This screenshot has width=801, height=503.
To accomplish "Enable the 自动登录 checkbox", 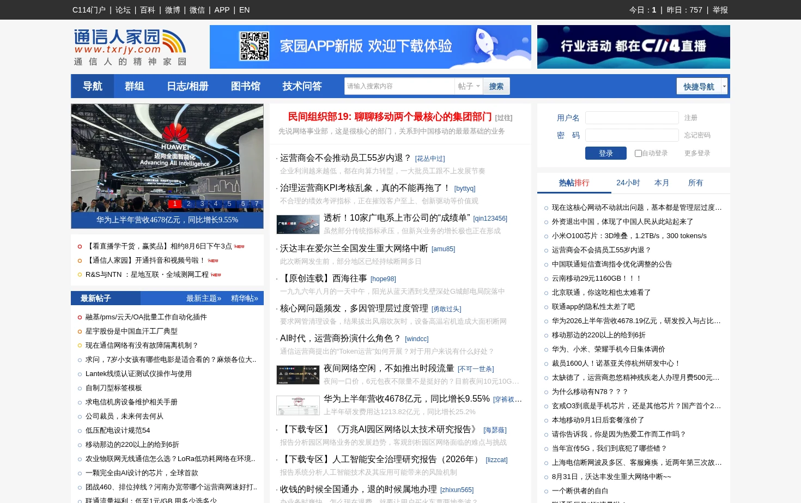I will (638, 154).
